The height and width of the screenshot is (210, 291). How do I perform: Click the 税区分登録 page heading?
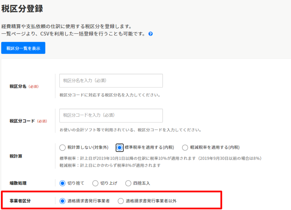pyautogui.click(x=22, y=9)
